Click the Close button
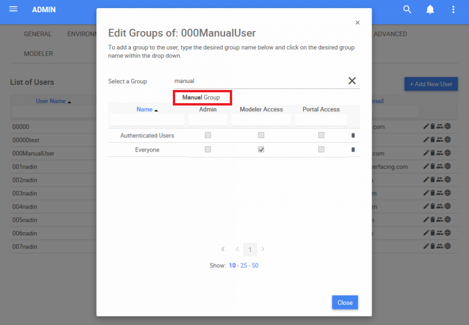 345,302
